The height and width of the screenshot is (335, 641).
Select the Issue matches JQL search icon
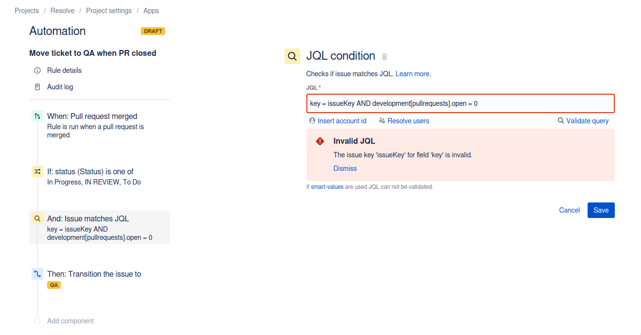[37, 218]
